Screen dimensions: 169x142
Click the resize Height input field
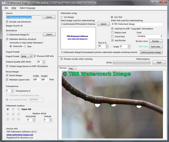pyautogui.click(x=44, y=80)
